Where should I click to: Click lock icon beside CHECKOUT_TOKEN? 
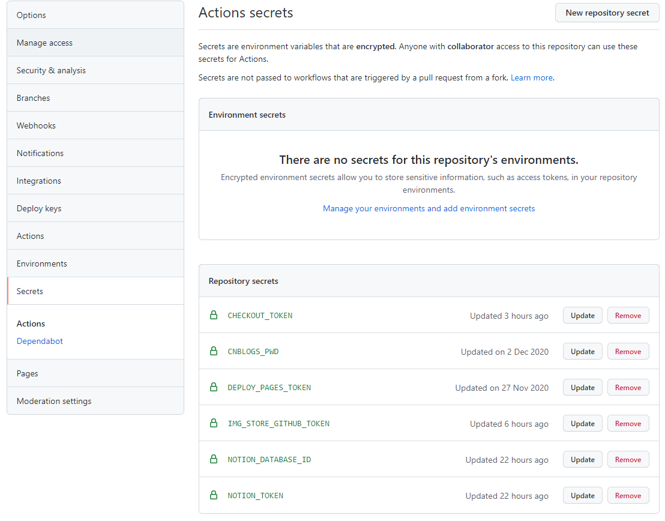[x=213, y=315]
